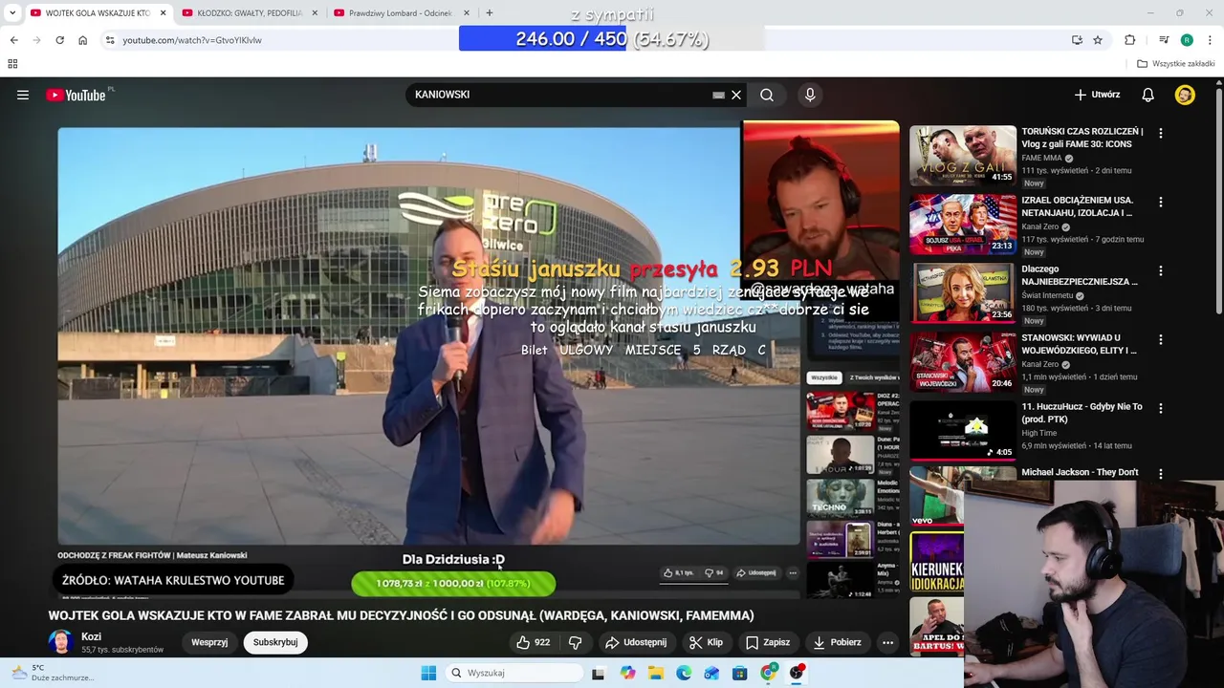Run search with the magnifier button
The image size is (1224, 688).
767,95
